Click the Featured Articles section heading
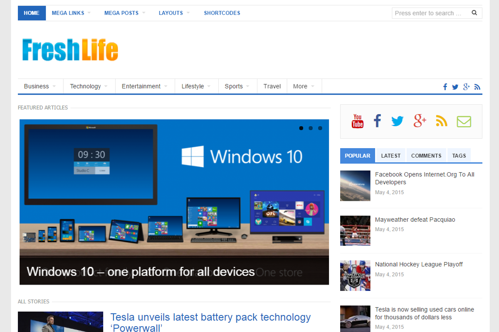 [43, 107]
